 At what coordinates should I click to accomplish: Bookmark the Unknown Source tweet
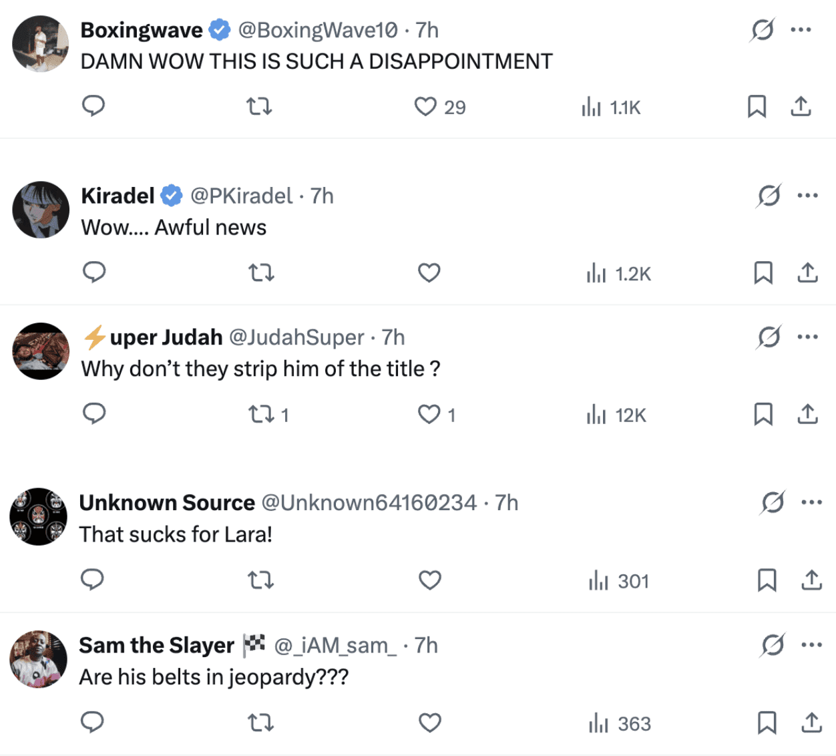(767, 580)
